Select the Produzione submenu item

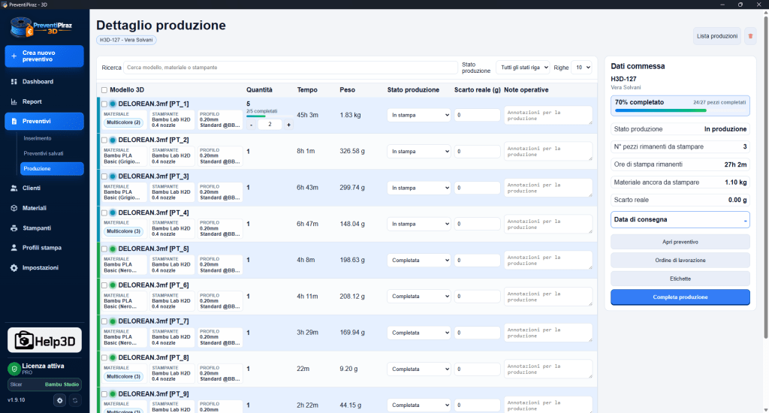click(52, 169)
